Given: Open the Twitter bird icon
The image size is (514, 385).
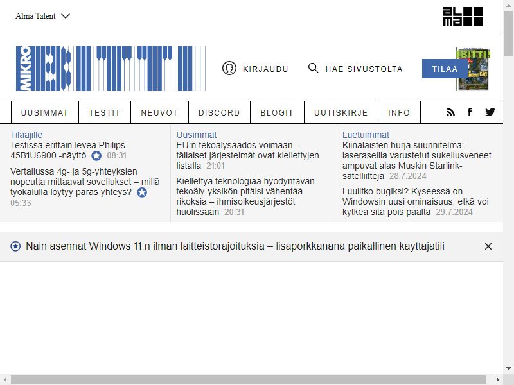Looking at the screenshot, I should point(490,112).
